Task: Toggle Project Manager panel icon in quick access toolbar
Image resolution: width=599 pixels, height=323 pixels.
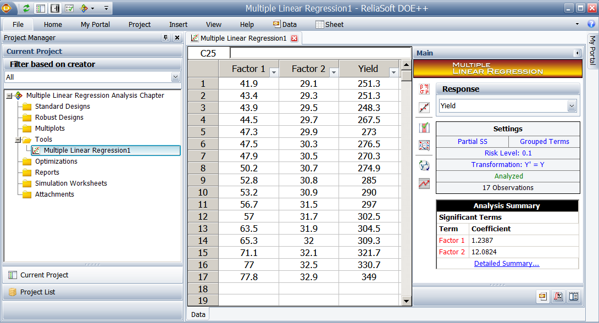Action: (41, 8)
